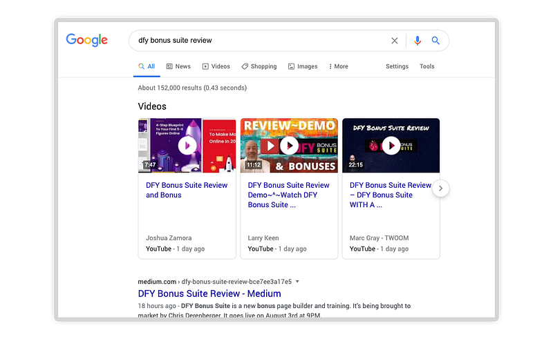Select the All results tab
The height and width of the screenshot is (339, 553).
click(x=147, y=66)
